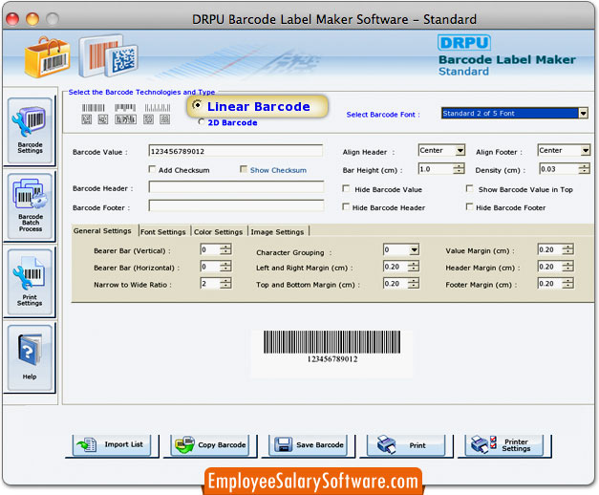The height and width of the screenshot is (495, 599).
Task: Minimize the window with yellow button
Action: coord(32,19)
